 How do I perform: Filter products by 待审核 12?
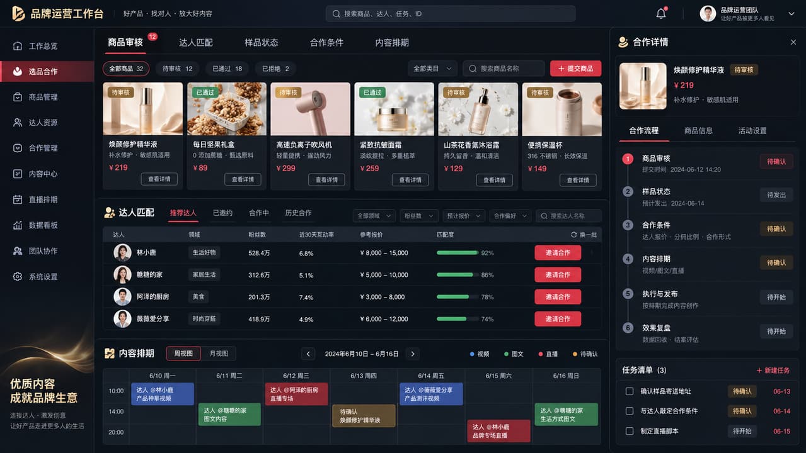pyautogui.click(x=177, y=69)
